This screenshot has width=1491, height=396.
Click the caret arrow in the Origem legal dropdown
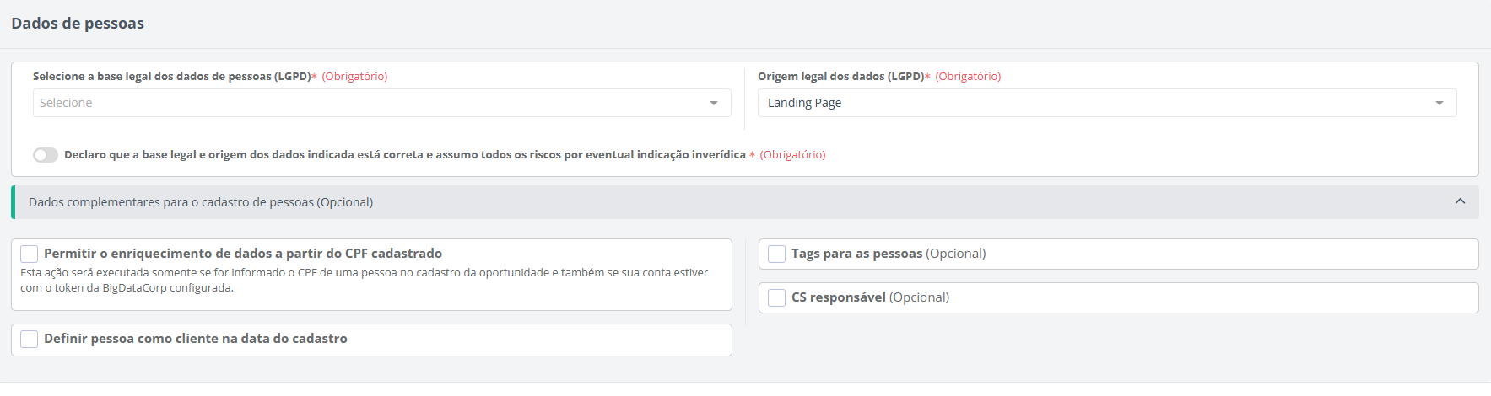pos(1440,104)
